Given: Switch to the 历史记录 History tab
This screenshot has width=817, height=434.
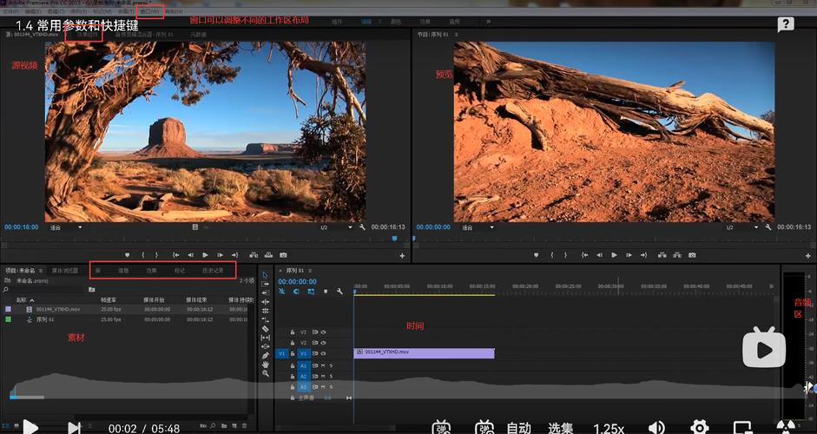Looking at the screenshot, I should click(213, 271).
